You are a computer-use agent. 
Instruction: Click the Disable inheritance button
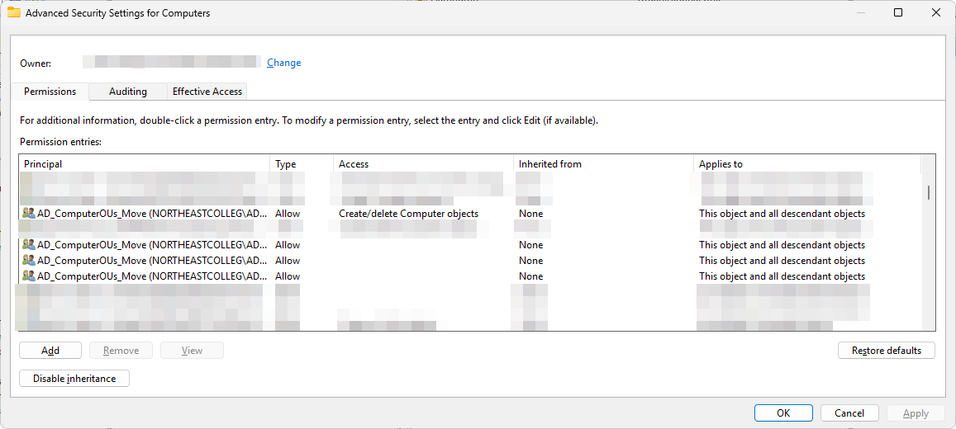pyautogui.click(x=74, y=379)
